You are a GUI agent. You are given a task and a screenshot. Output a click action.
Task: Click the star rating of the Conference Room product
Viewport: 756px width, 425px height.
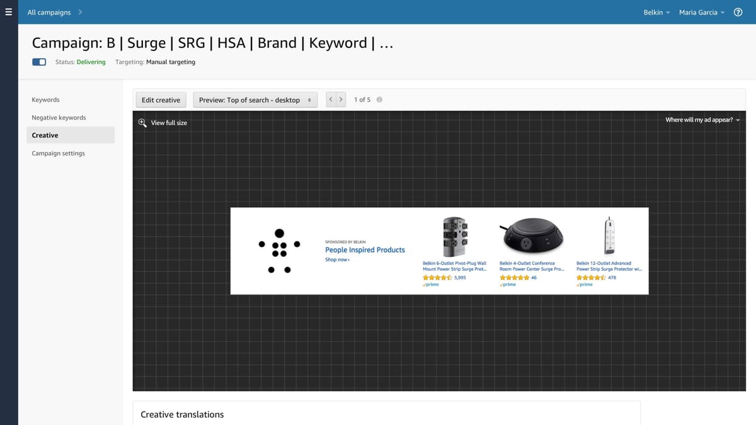513,276
